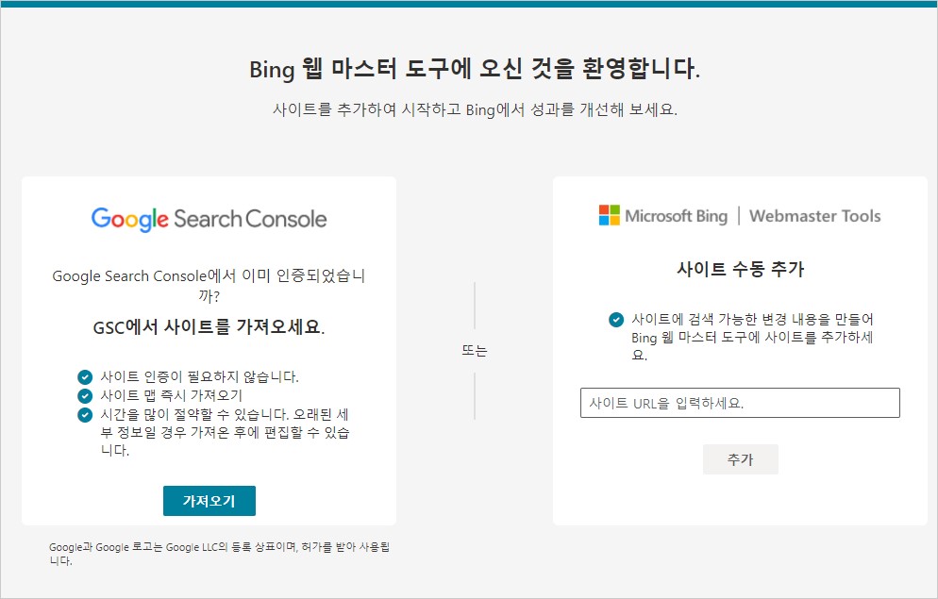Image resolution: width=938 pixels, height=599 pixels.
Task: Click the 또는 separator label
Action: (x=475, y=351)
